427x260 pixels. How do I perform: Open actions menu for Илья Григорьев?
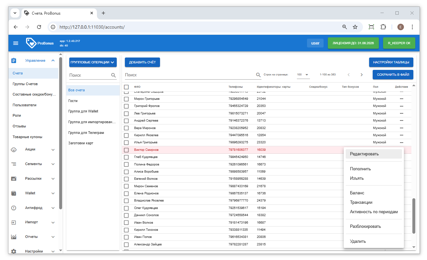coord(401,142)
